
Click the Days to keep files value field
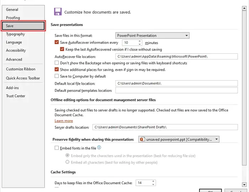[144, 183]
